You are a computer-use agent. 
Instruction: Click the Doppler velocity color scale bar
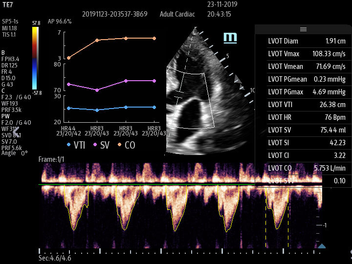point(35,58)
